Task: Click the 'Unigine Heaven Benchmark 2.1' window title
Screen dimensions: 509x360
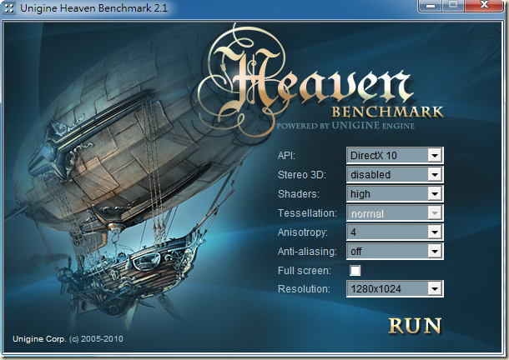Action: 93,8
